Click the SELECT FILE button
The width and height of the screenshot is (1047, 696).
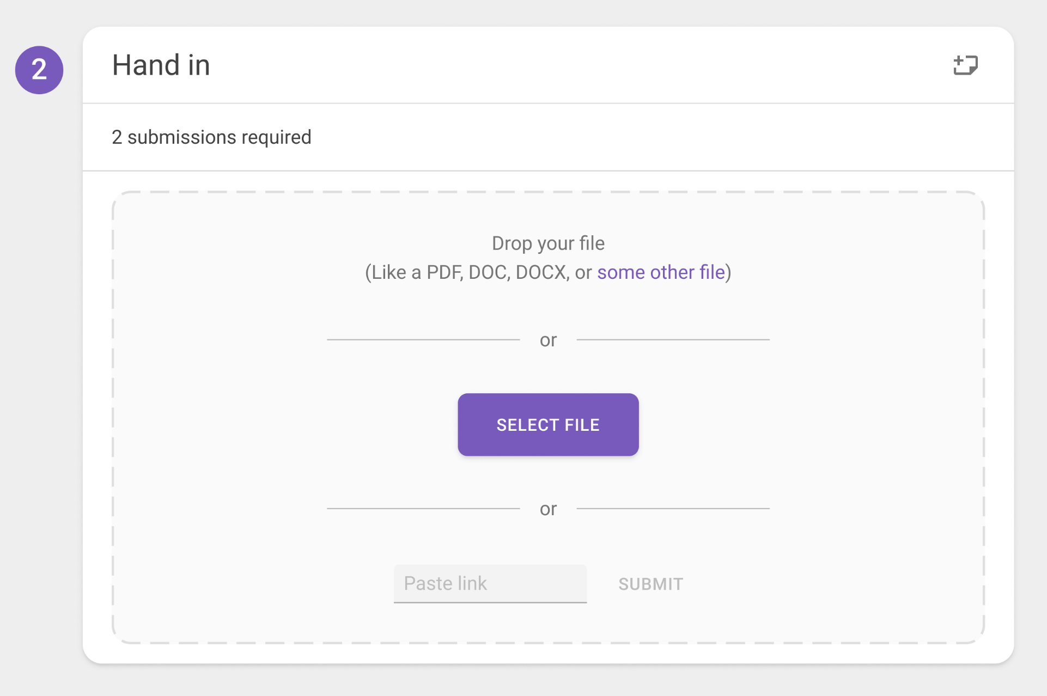pos(548,425)
